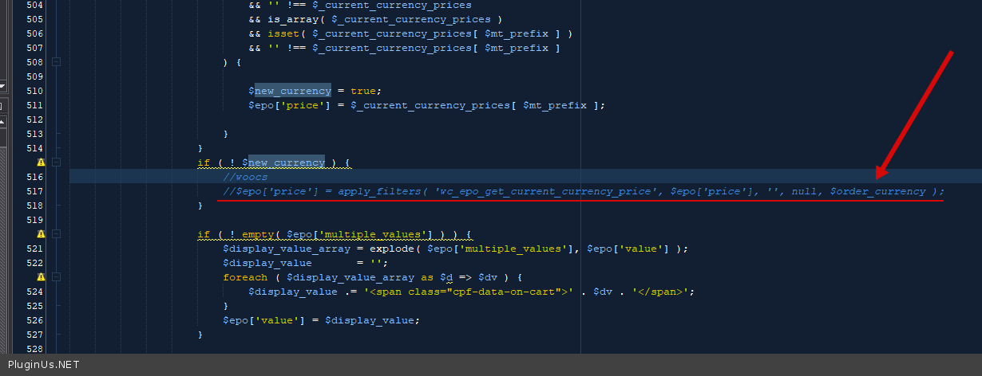Click the //woocs comment line
982x376 pixels.
coord(245,177)
